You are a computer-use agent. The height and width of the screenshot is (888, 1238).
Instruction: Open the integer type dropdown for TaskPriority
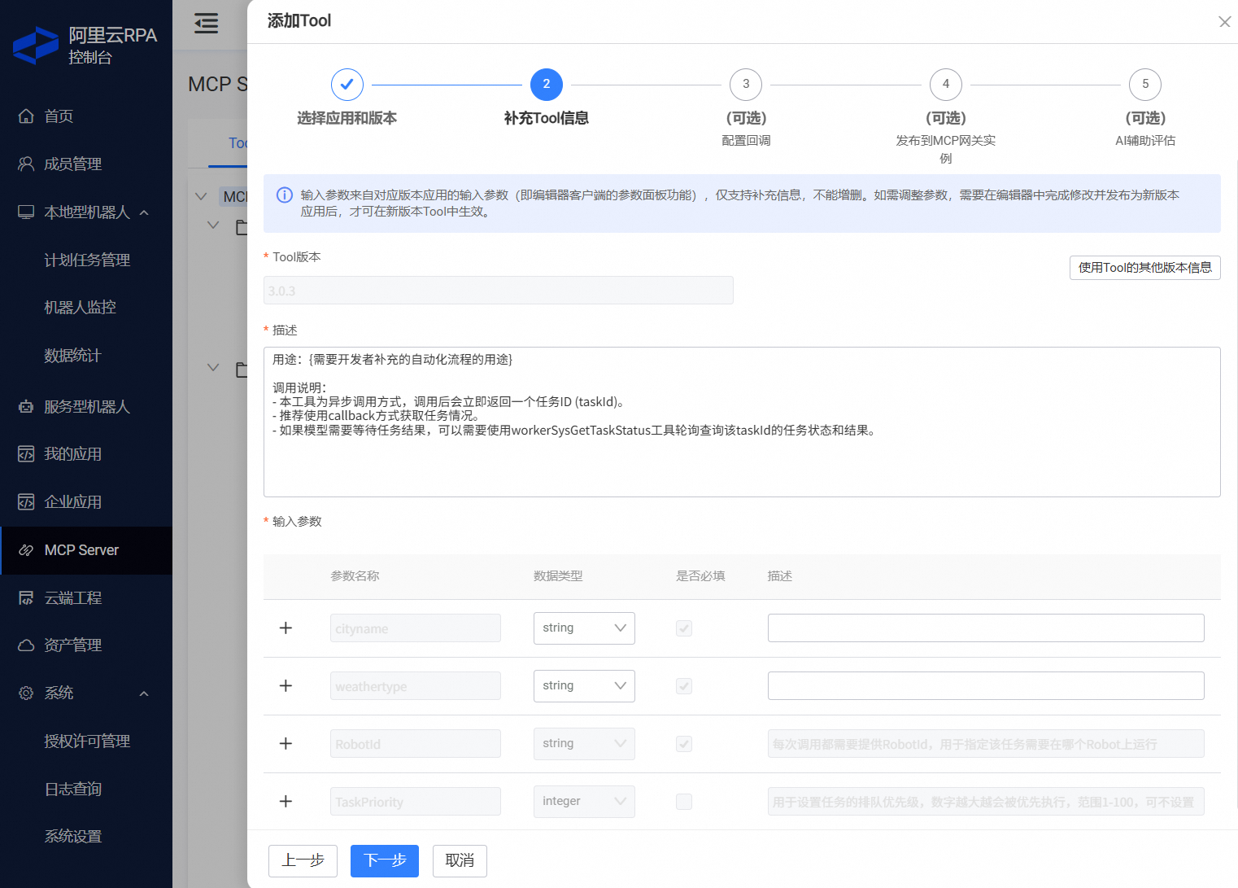tap(584, 802)
